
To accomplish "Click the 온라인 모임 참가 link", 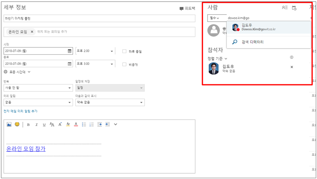I will point(26,149).
